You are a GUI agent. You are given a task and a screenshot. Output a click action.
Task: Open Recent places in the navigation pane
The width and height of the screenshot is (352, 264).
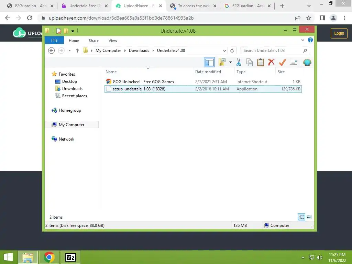(x=74, y=96)
